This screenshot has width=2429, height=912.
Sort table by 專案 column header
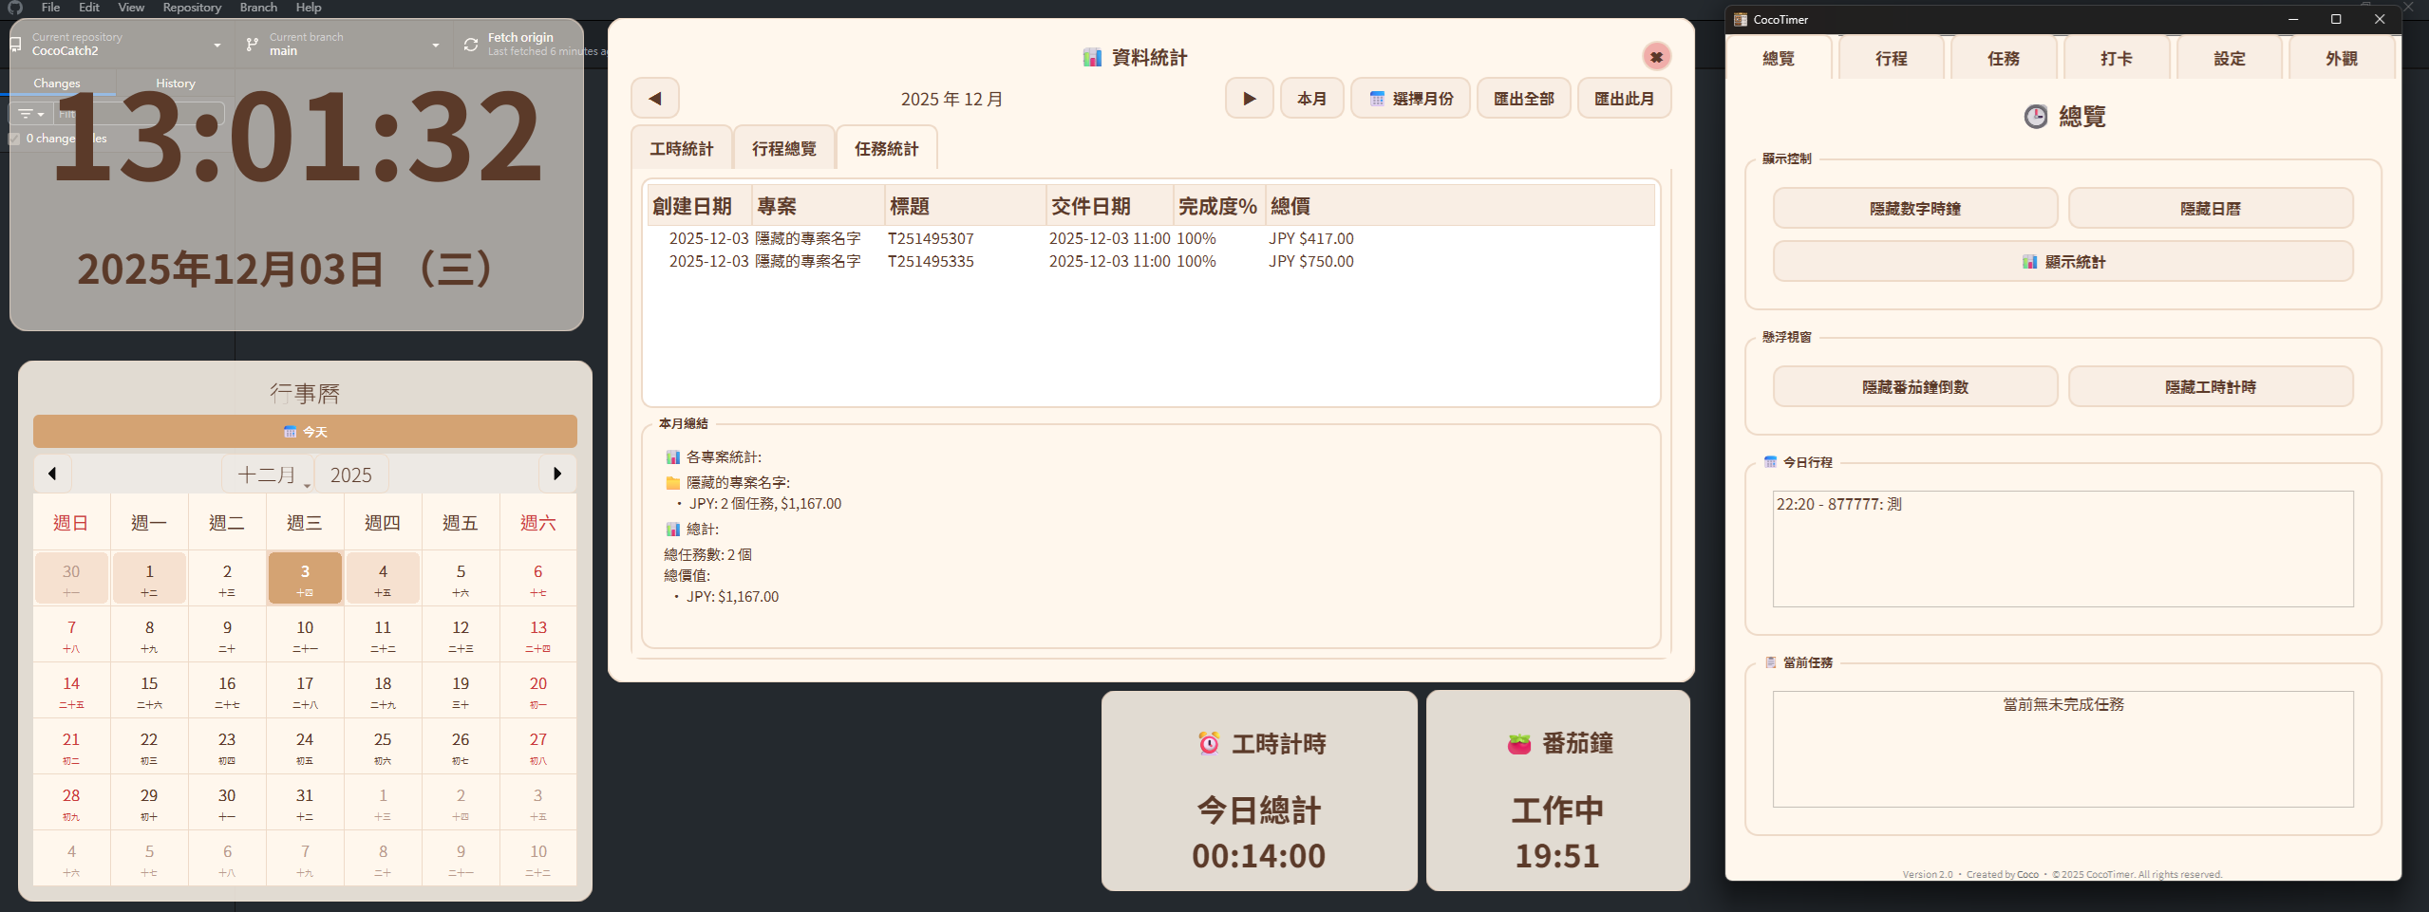819,206
